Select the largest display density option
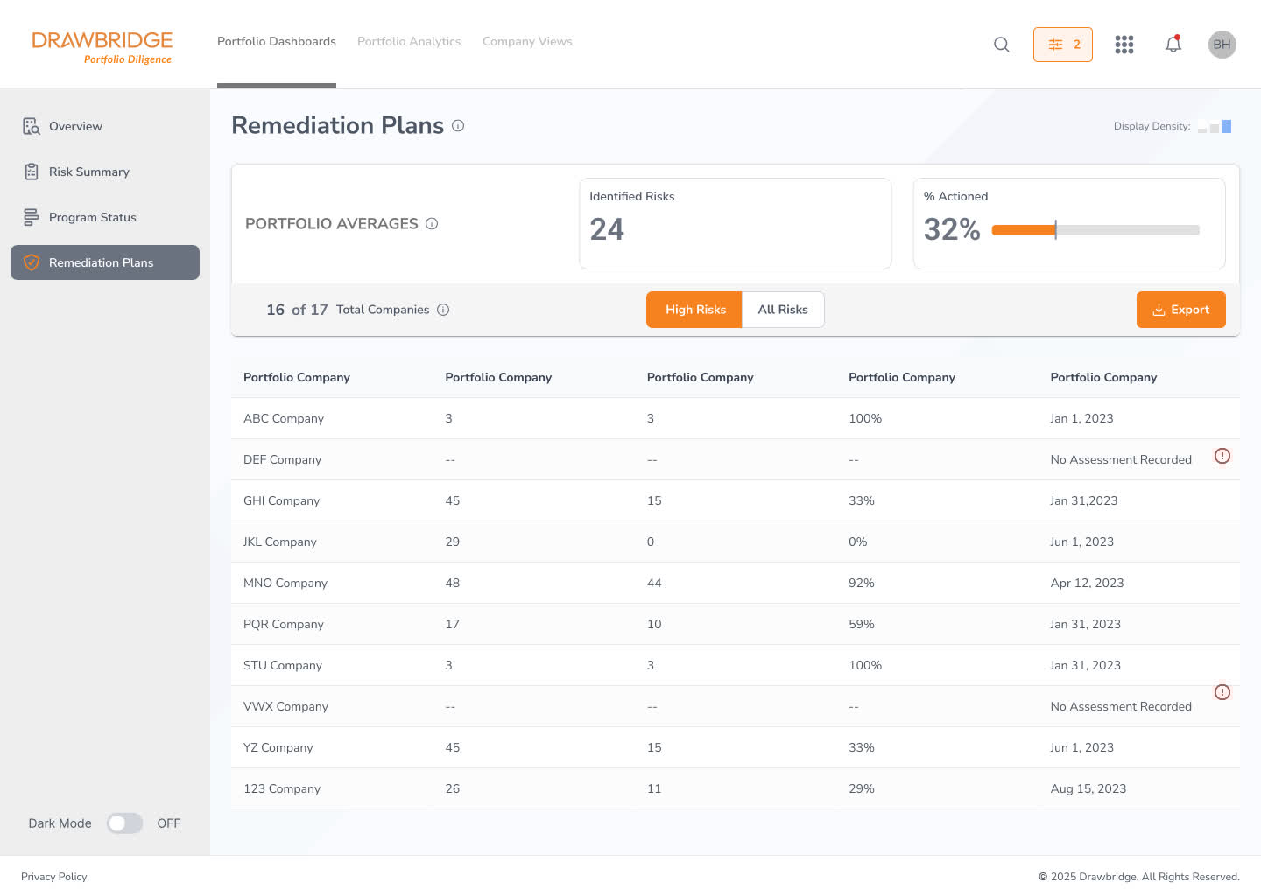Screen dimensions: 1261x896 (x=1227, y=126)
